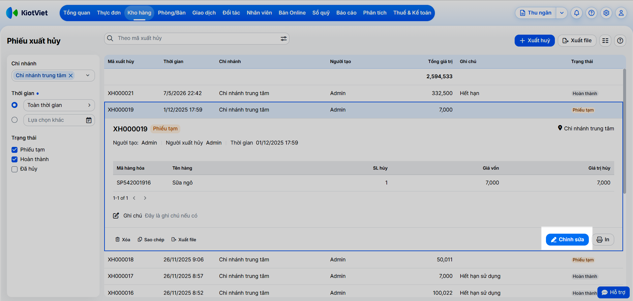This screenshot has height=301, width=633.
Task: Click the note edit pencil icon
Action: tap(116, 216)
